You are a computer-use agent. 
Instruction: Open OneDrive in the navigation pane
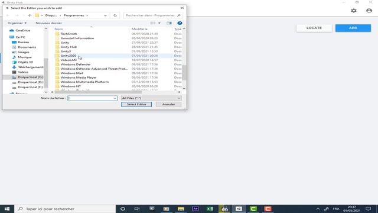coord(23,30)
